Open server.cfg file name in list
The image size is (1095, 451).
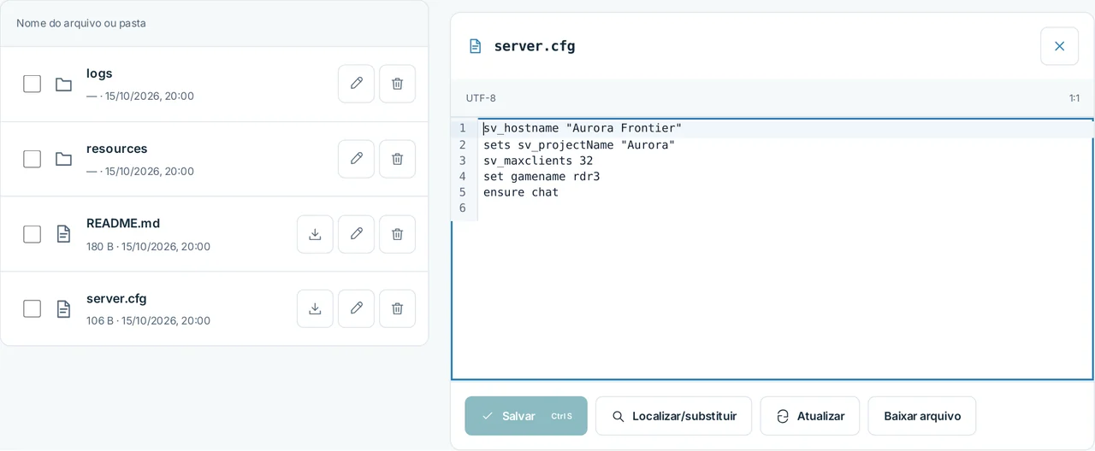(116, 298)
